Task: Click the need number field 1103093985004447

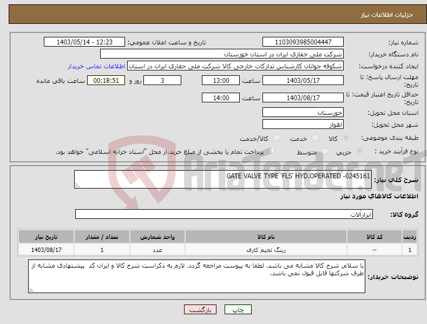Action: click(x=303, y=42)
